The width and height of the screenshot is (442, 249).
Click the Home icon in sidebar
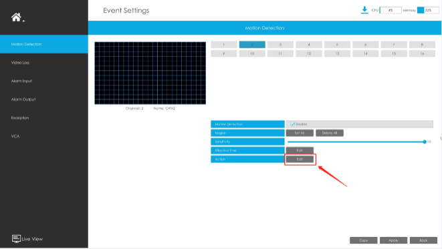16,17
